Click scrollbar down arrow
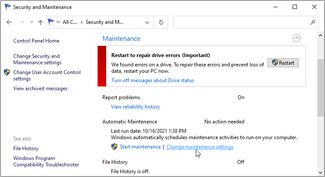 [320, 172]
